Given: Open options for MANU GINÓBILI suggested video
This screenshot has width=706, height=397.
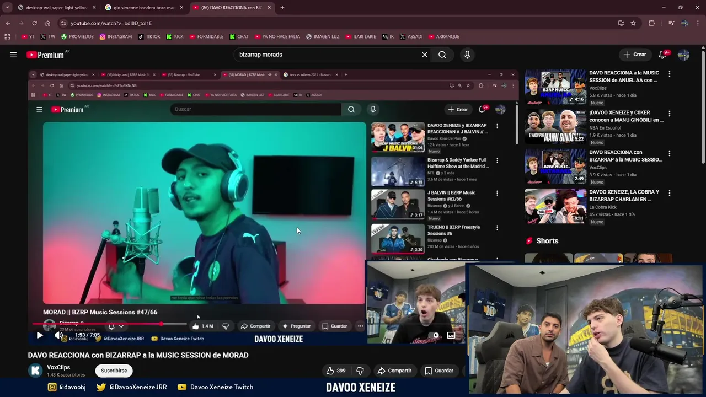Looking at the screenshot, I should tap(670, 114).
